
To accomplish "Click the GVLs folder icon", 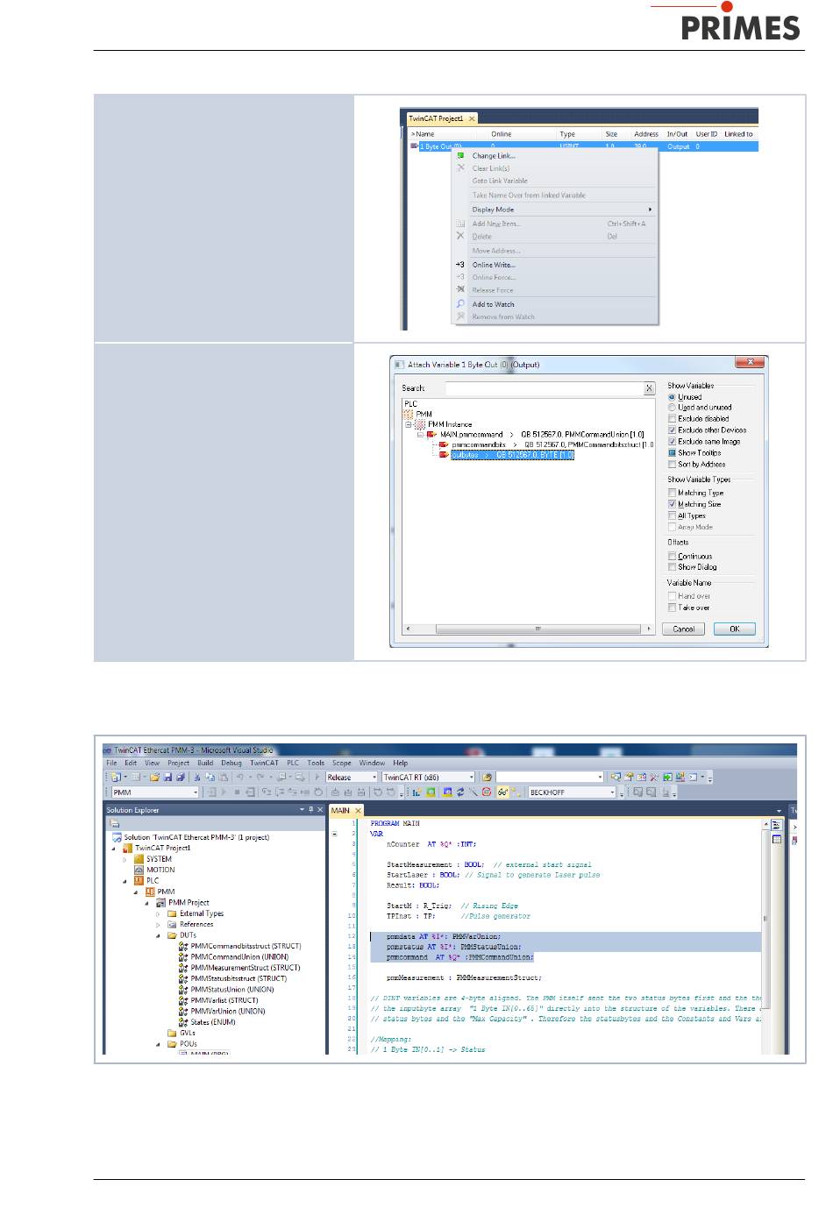I will pyautogui.click(x=172, y=1033).
